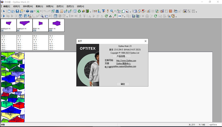This screenshot has height=127, width=222.
Task: Open dropdown beside the bowtie toggle button
Action: (123, 16)
